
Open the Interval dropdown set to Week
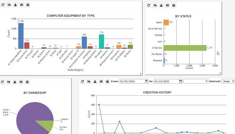point(228,81)
